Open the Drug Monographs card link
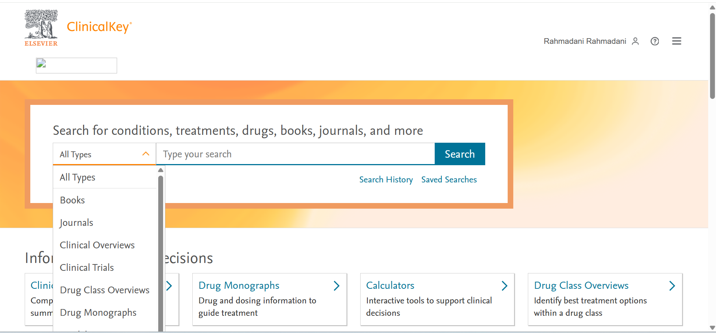This screenshot has width=716, height=333. (x=239, y=285)
